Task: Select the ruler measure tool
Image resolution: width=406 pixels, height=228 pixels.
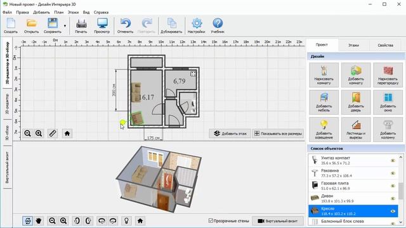Action: point(53,134)
